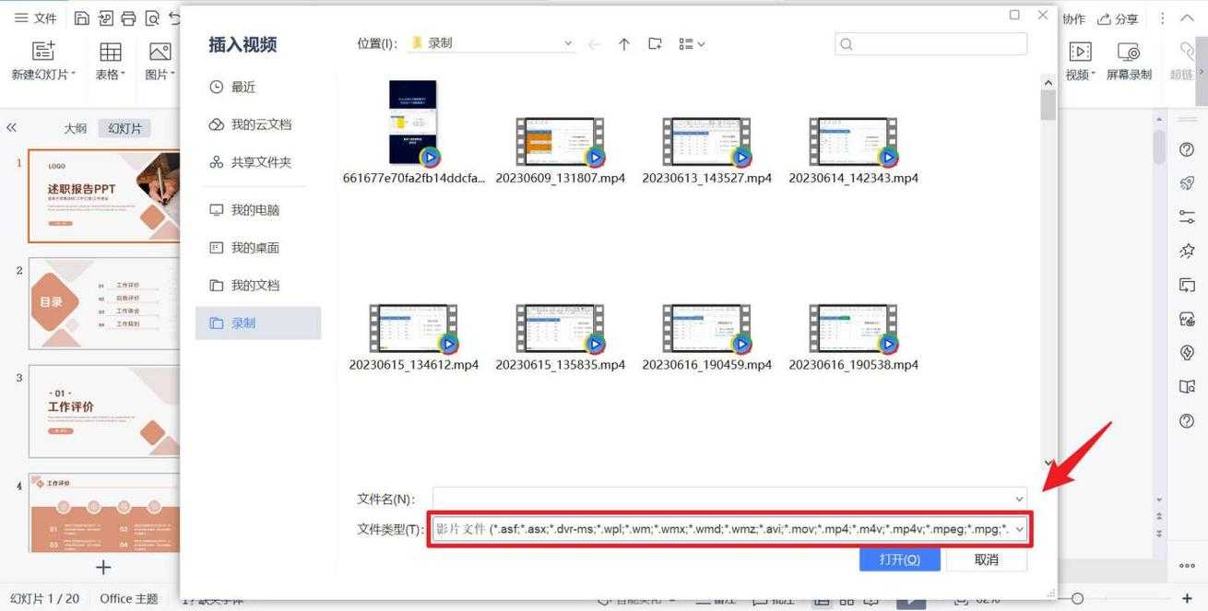Click the cancel (取消) button

tap(986, 559)
